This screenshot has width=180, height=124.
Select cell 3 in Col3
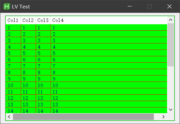[43, 40]
